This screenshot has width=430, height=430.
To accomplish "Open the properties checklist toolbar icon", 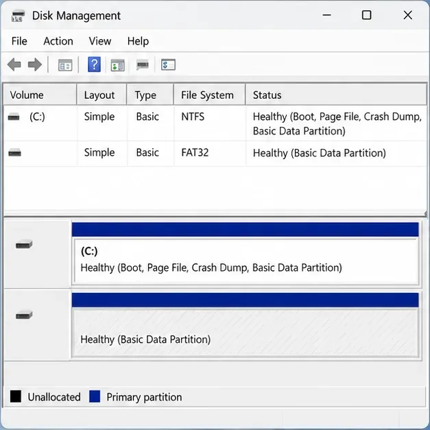I will (x=168, y=64).
